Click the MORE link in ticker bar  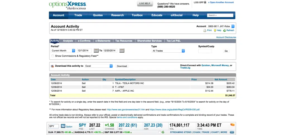click(x=224, y=132)
